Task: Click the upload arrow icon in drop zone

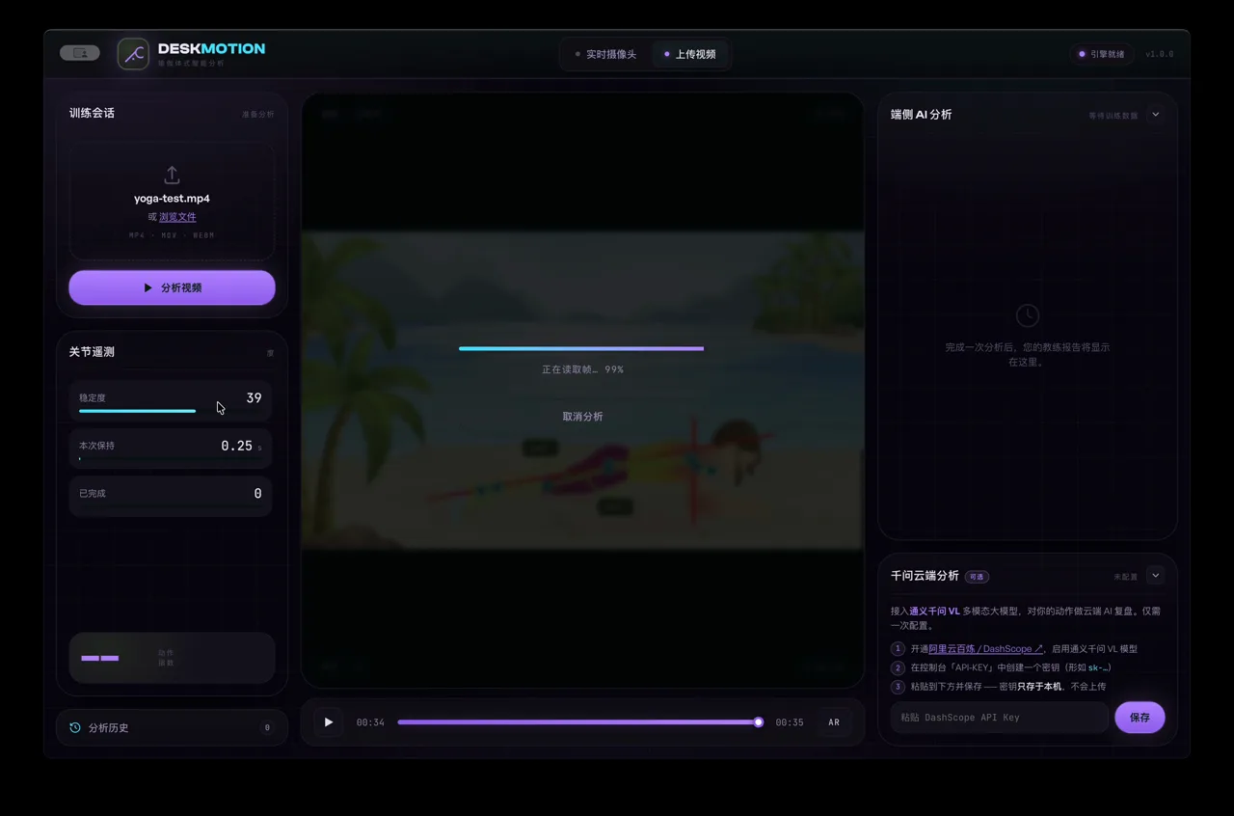Action: 172,175
